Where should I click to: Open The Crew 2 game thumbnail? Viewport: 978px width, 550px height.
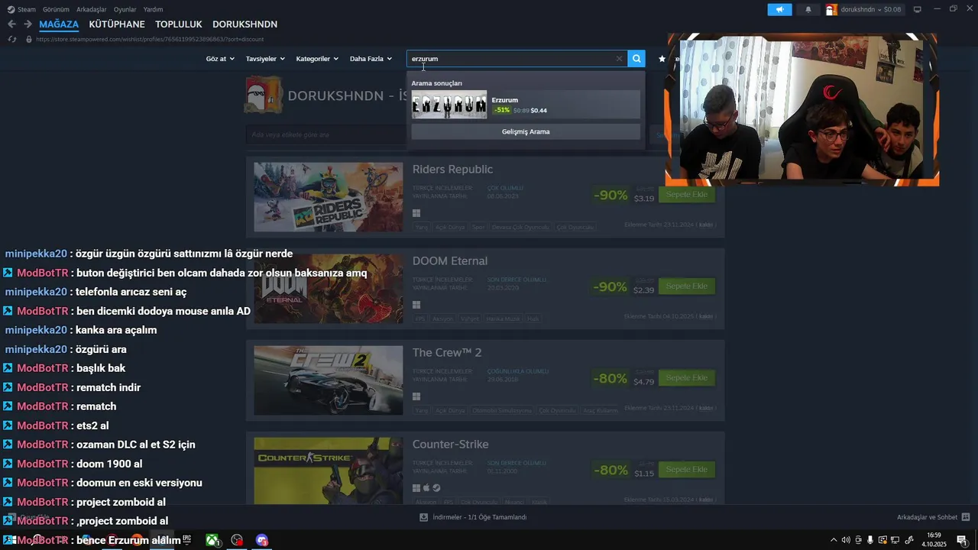(329, 380)
